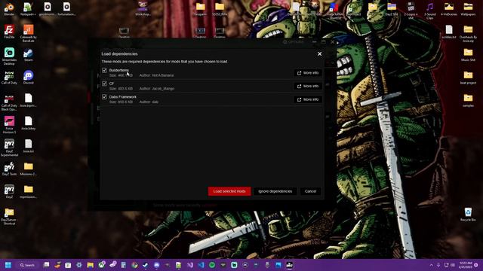The image size is (483, 271).
Task: Open Chrome from the taskbar
Action: pos(134,265)
